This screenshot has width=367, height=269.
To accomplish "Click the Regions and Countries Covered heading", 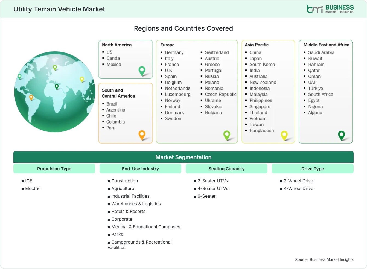I will tap(183, 28).
